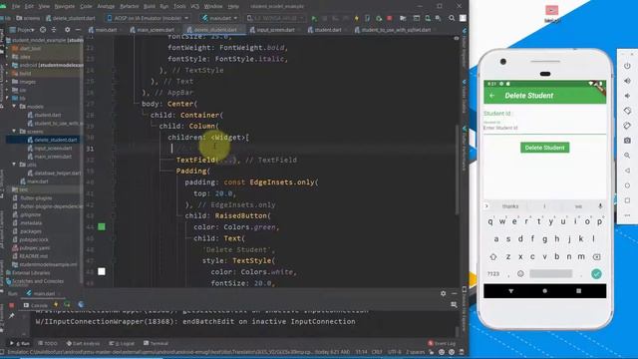The width and height of the screenshot is (638, 359).
Task: Click the white color swatch in editor gutter
Action: [x=102, y=271]
